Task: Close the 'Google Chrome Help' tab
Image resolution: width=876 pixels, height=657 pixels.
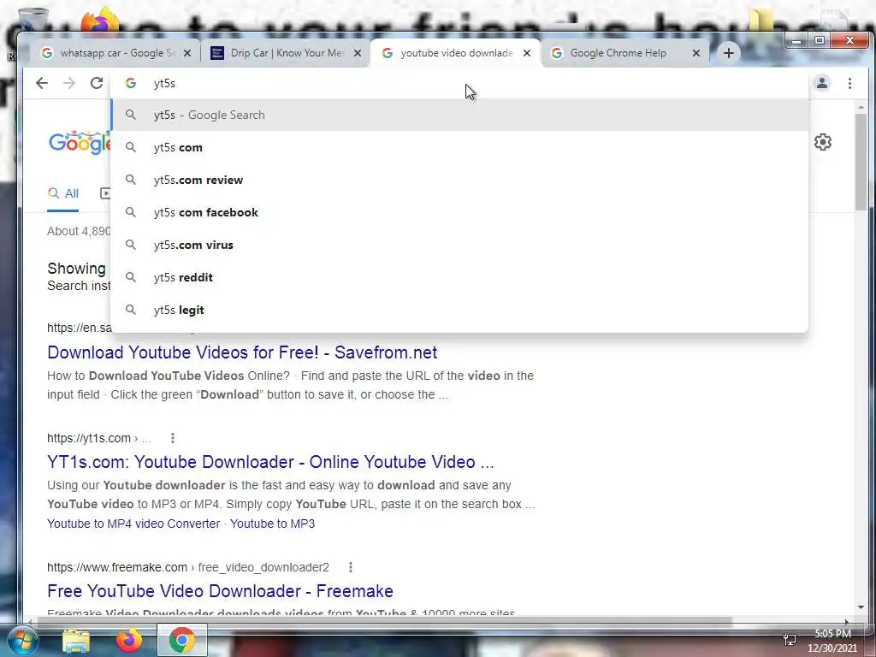Action: [x=696, y=53]
